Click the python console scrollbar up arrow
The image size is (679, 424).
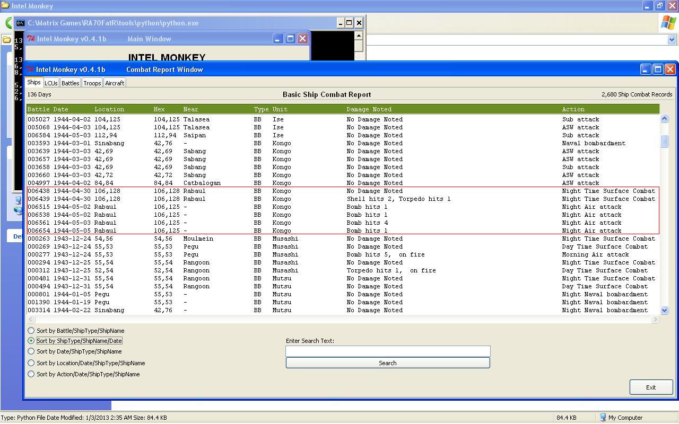[359, 36]
